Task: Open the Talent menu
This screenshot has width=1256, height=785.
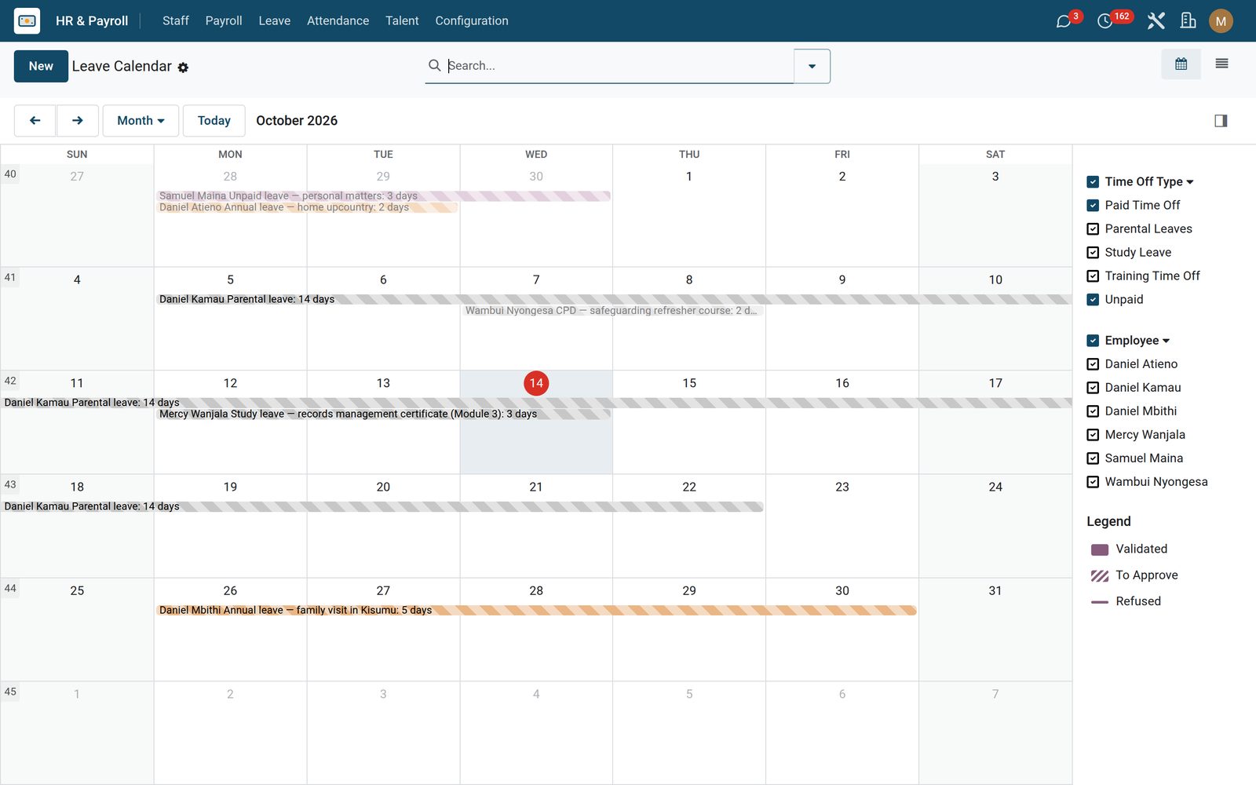Action: click(x=402, y=20)
